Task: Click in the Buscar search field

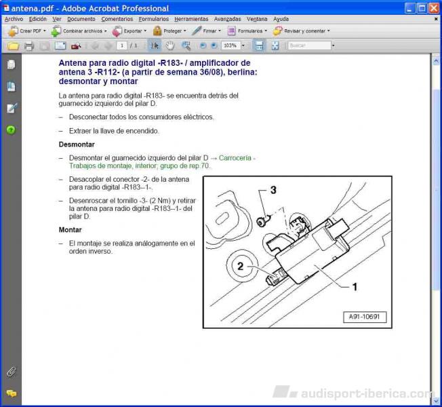Action: pos(308,45)
